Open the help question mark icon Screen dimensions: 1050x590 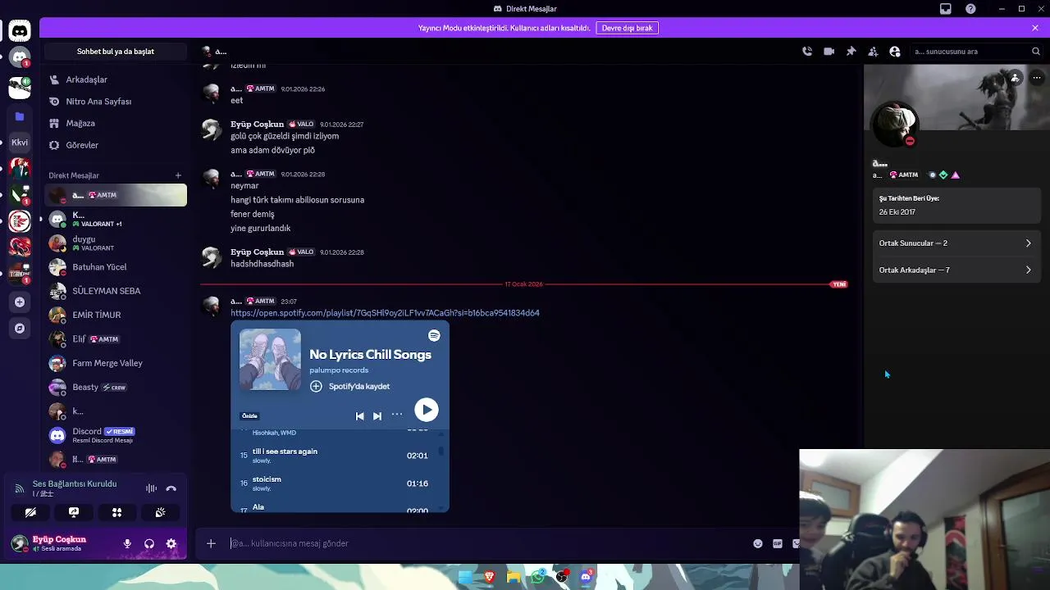click(x=971, y=9)
